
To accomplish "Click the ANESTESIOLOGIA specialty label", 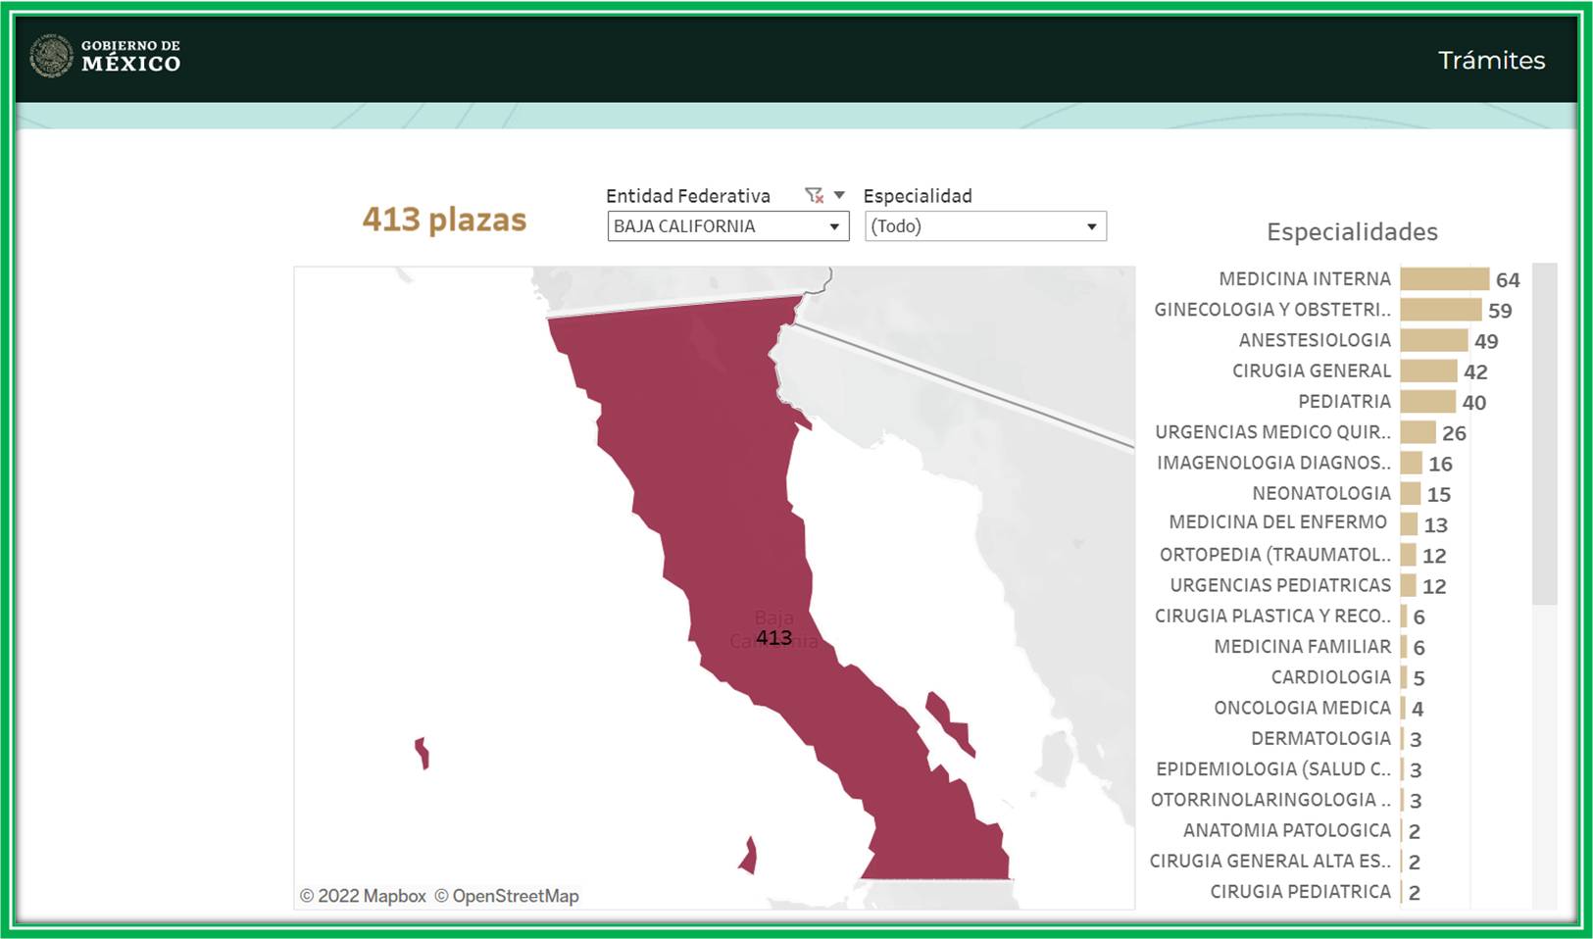I will tap(1314, 340).
